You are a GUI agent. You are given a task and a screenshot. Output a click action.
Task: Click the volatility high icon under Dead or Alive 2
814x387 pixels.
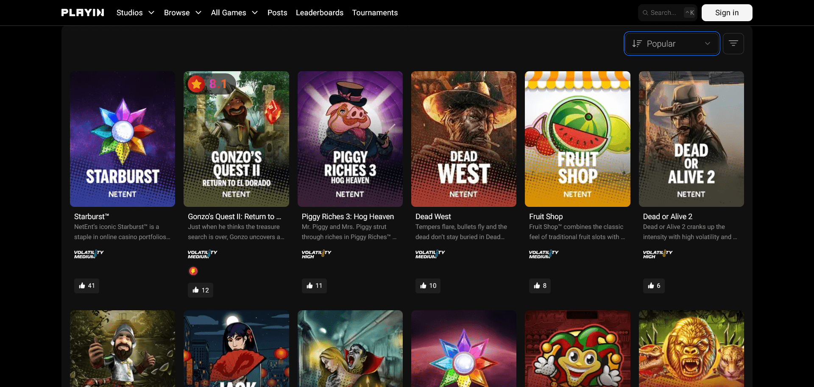[657, 254]
